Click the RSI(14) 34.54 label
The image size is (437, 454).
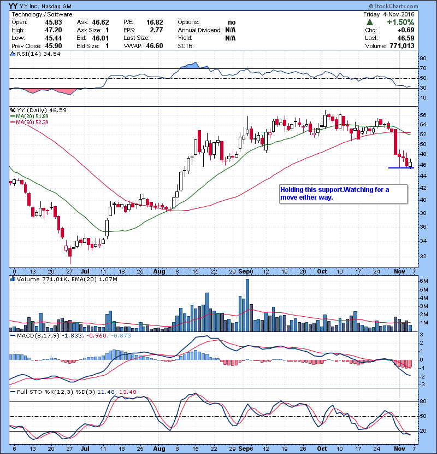click(x=38, y=54)
